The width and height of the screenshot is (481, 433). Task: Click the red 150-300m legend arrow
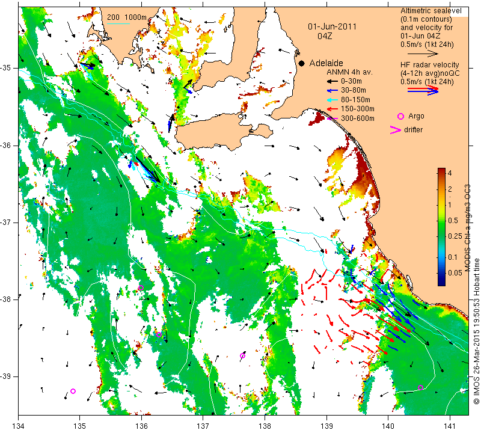tap(332, 109)
